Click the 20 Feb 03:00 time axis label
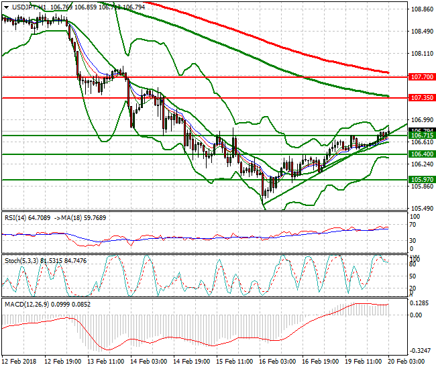436x369 pixels. click(406, 362)
